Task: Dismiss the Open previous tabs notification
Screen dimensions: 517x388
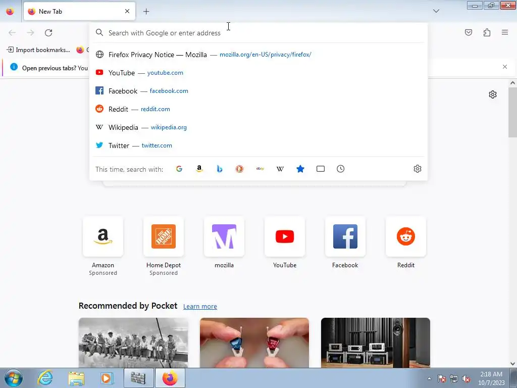Action: tap(505, 67)
